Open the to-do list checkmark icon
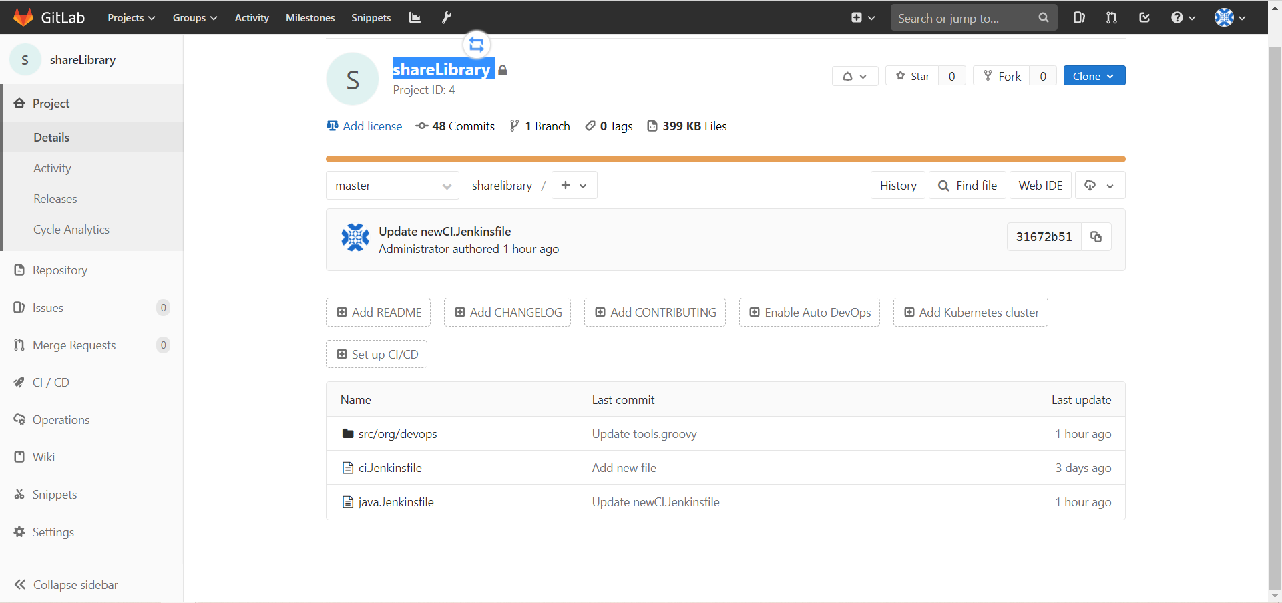The width and height of the screenshot is (1282, 603). (1144, 18)
